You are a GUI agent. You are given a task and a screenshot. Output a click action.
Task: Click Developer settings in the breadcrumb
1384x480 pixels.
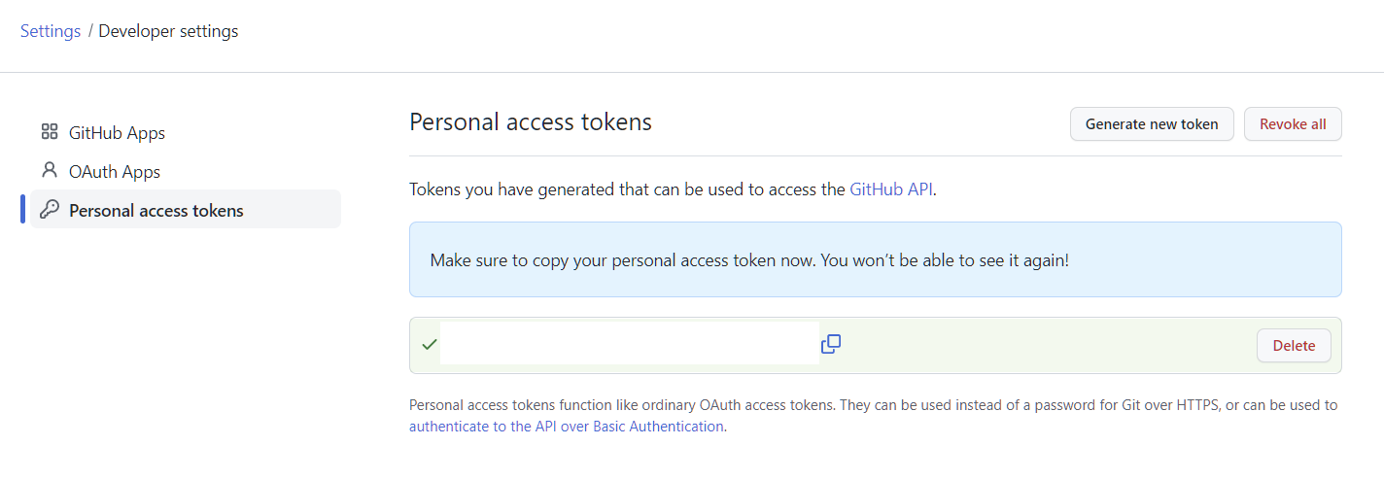[x=168, y=31]
